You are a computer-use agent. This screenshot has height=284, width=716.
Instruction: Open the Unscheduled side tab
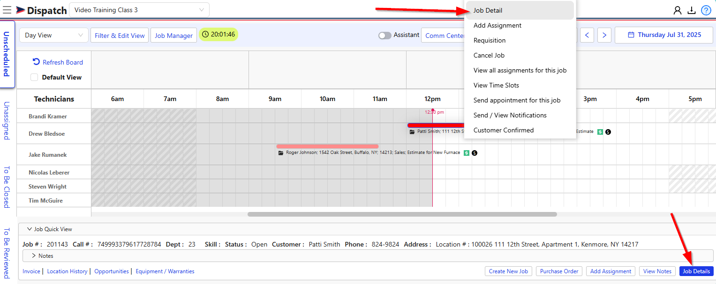7,54
